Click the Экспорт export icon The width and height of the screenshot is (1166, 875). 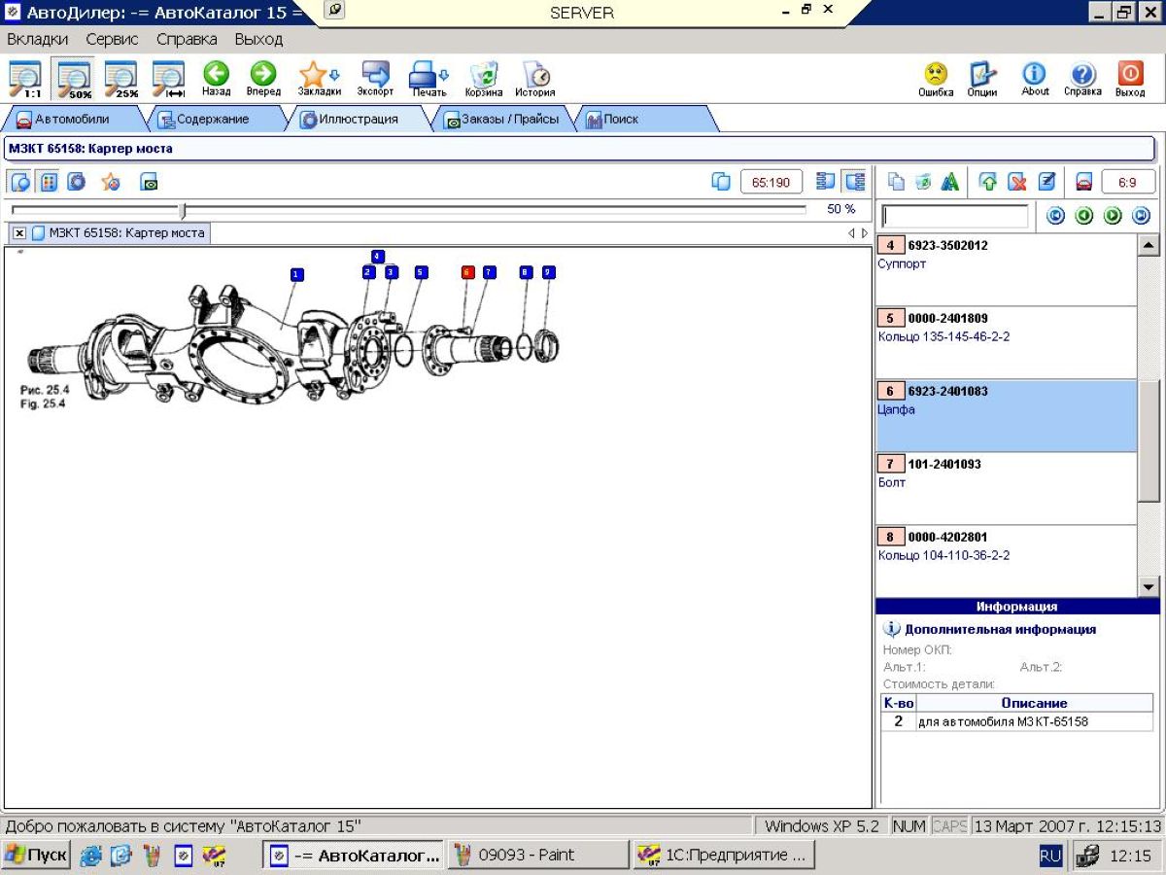[375, 80]
